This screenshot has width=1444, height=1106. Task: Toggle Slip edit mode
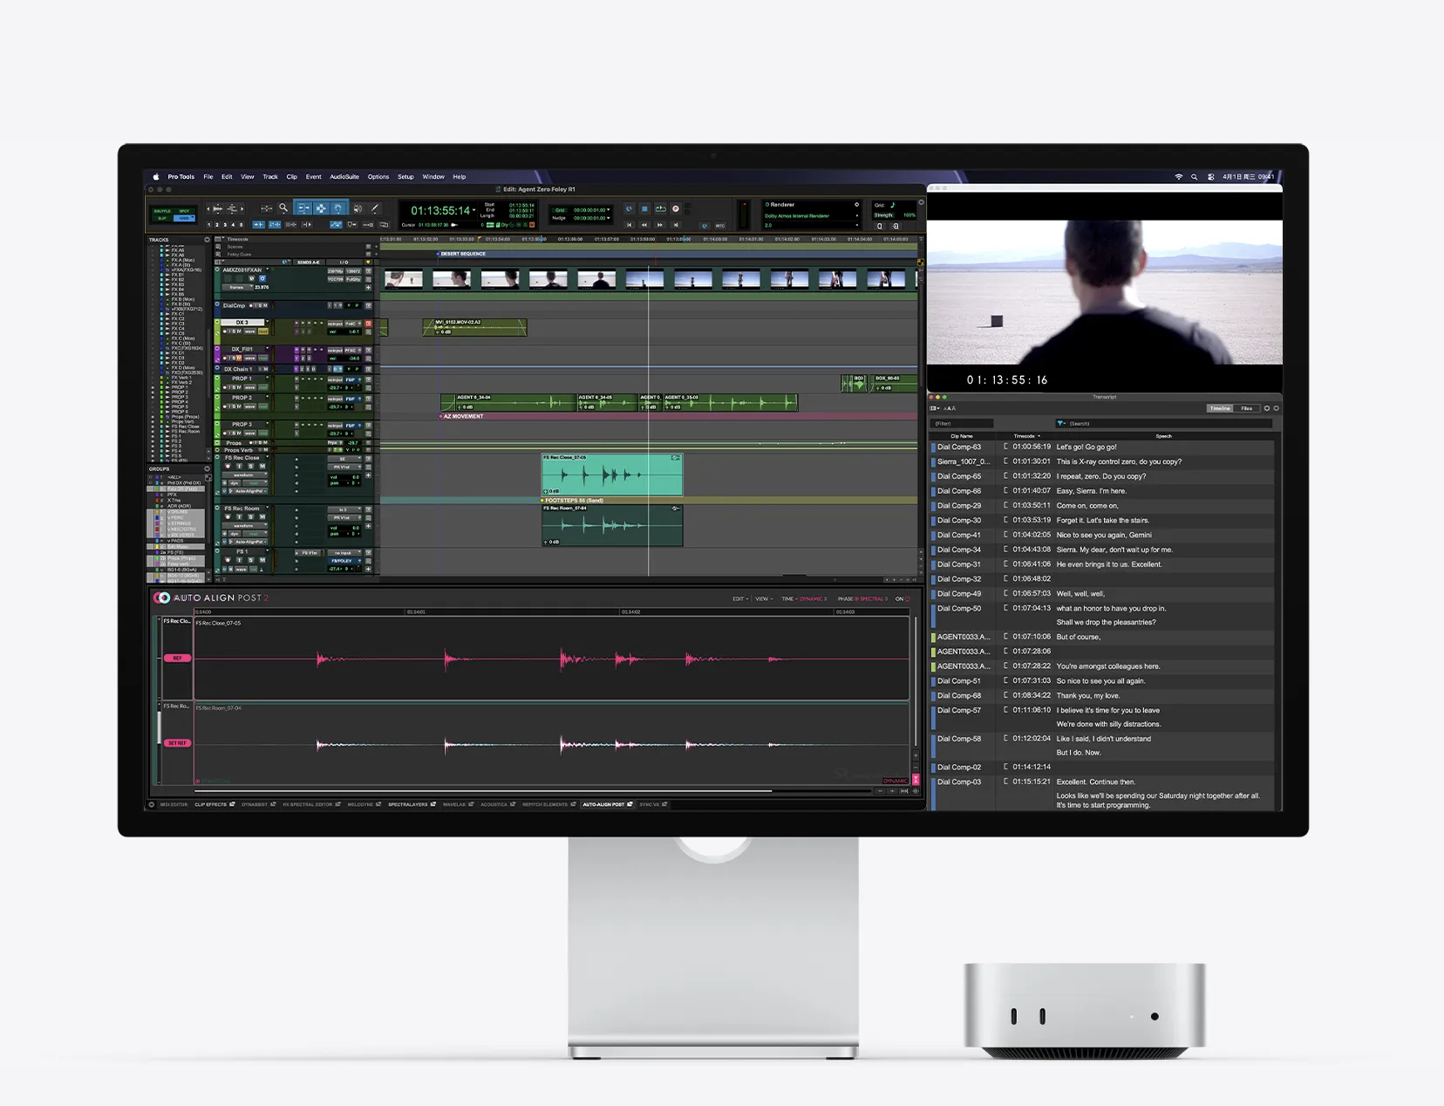click(162, 218)
